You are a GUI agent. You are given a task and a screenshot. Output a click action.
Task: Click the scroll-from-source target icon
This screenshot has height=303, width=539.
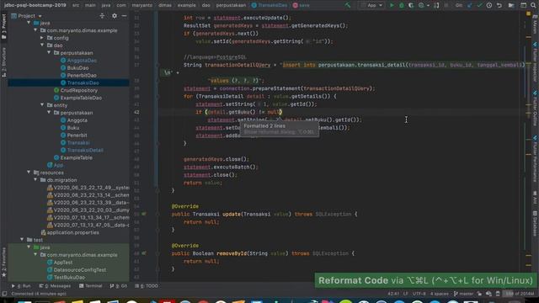point(102,16)
